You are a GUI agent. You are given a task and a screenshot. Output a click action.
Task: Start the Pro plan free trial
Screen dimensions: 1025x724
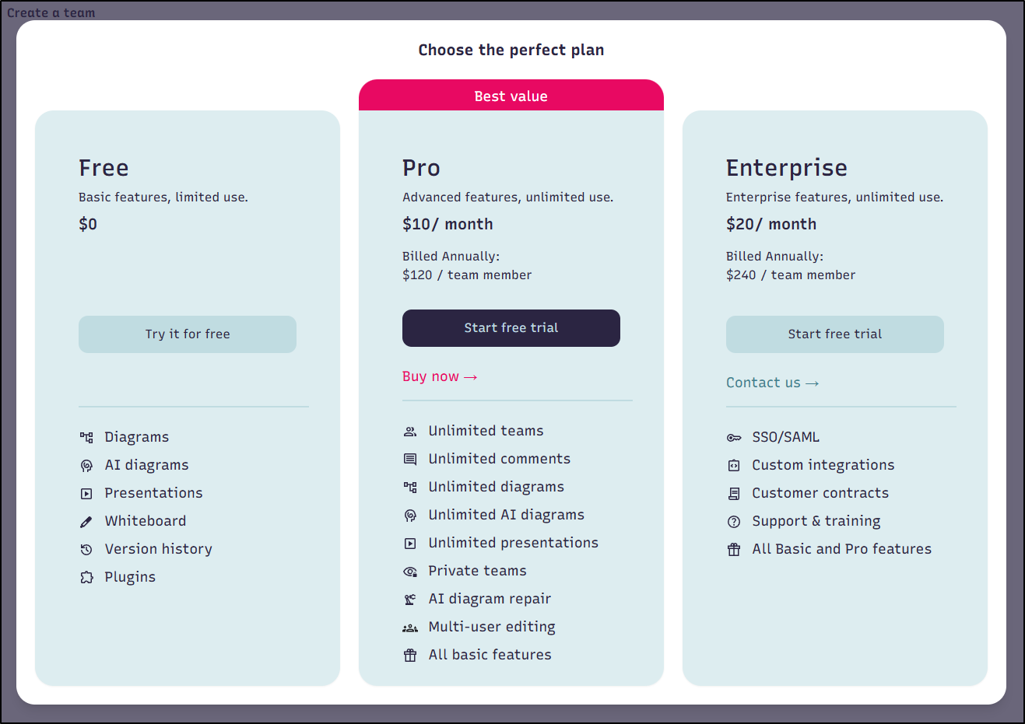pos(511,328)
